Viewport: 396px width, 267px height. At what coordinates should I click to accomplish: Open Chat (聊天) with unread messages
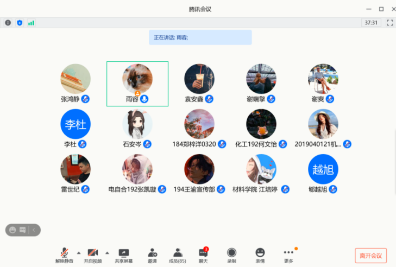(x=203, y=255)
